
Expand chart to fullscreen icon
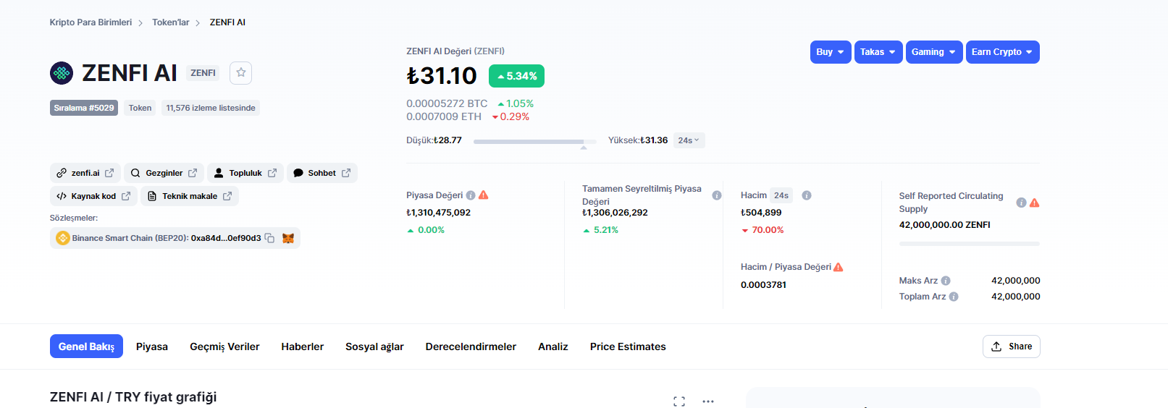679,401
